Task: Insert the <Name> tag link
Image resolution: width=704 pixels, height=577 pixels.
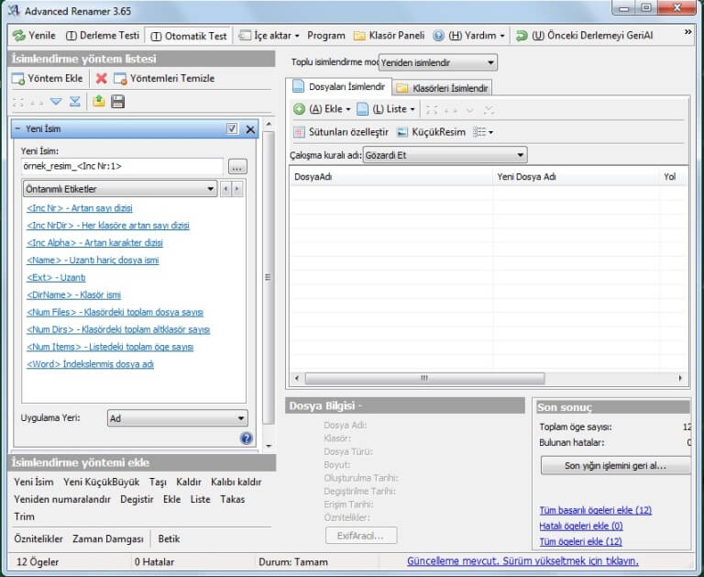Action: point(93,261)
